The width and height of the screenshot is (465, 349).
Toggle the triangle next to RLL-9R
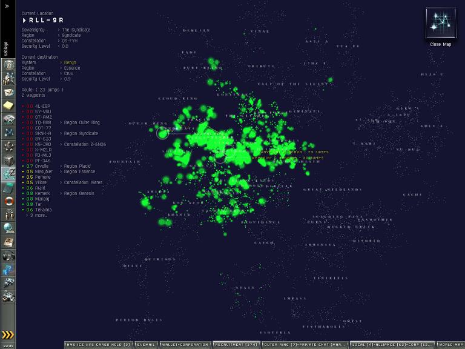(24, 20)
